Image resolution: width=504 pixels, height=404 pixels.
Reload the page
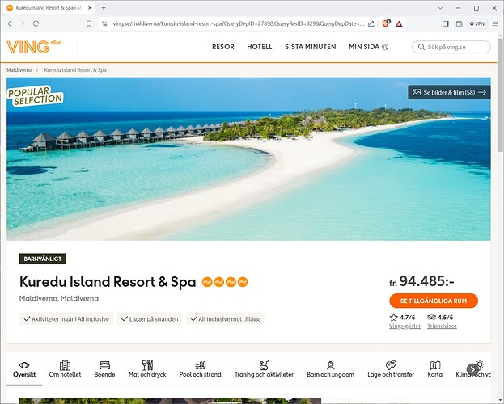click(x=36, y=24)
